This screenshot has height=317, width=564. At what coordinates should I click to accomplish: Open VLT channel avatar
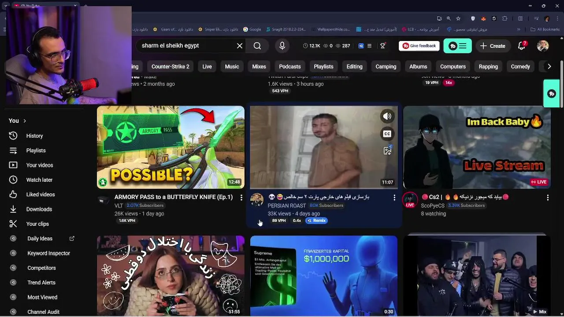click(104, 199)
